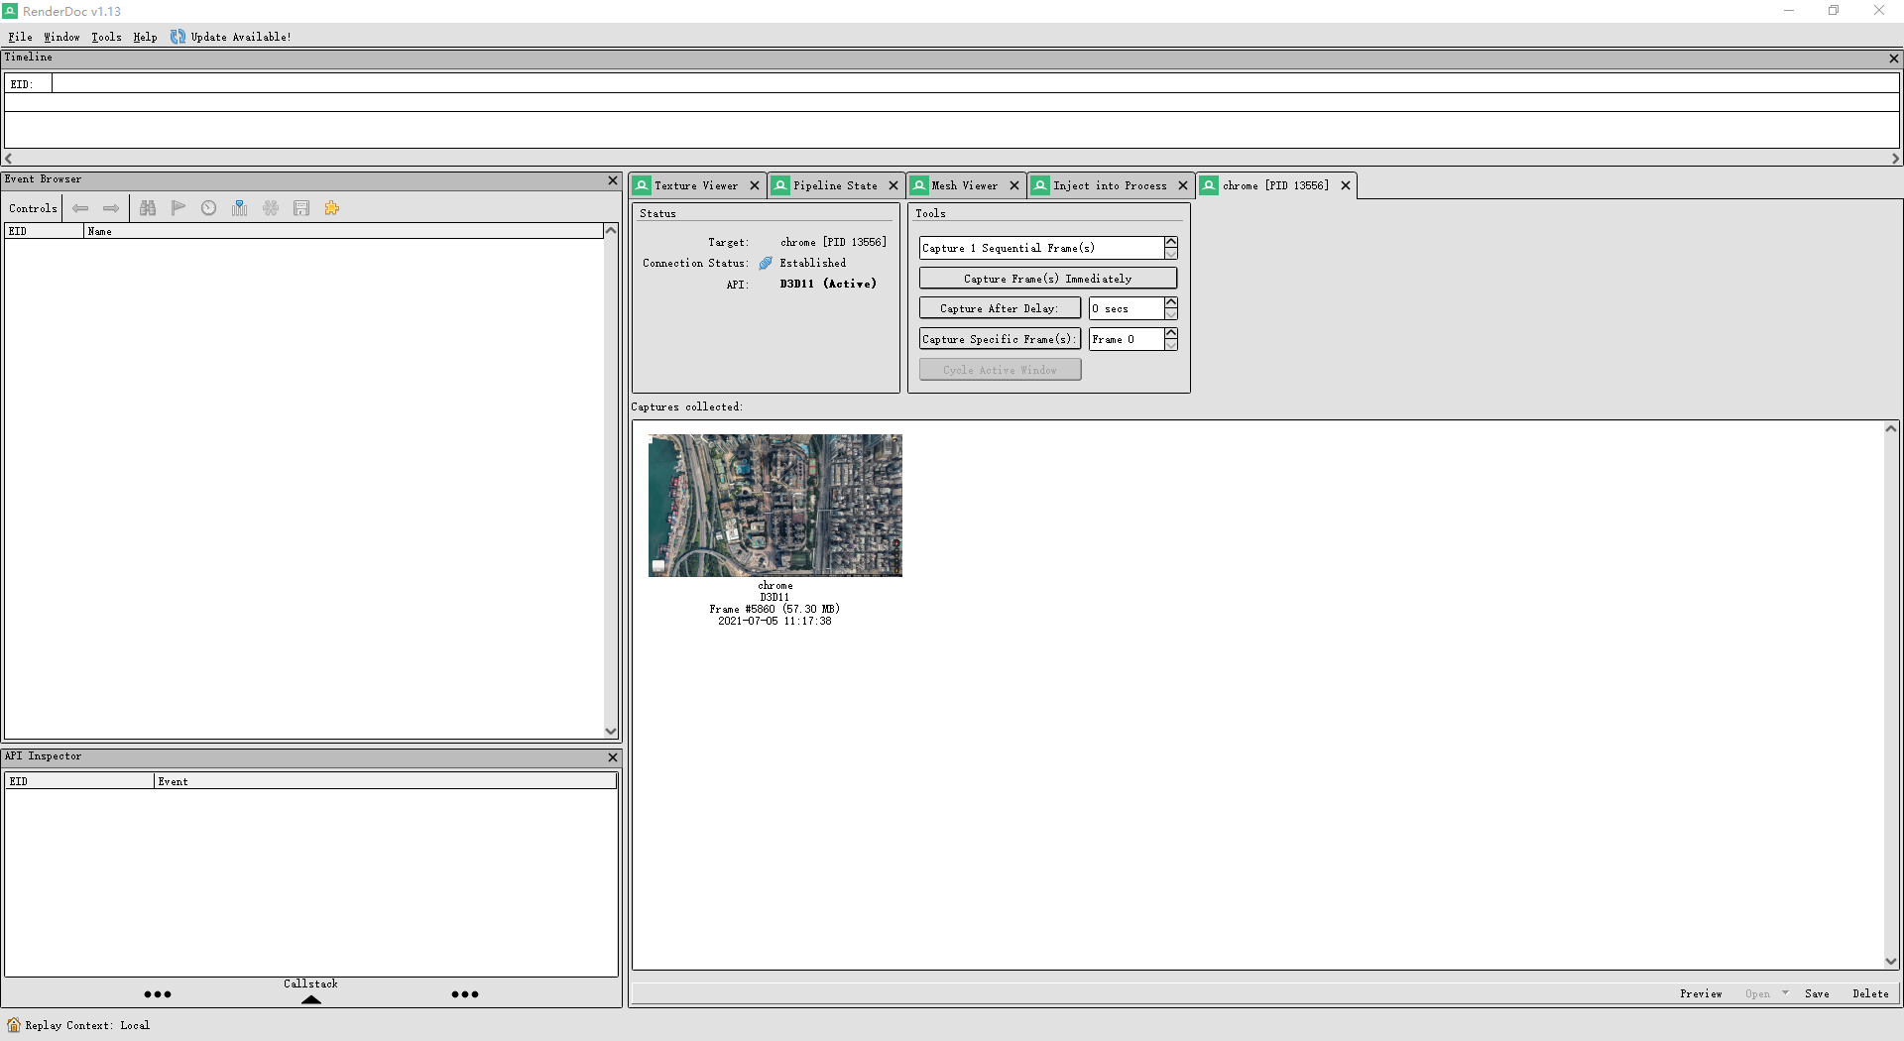Screen dimensions: 1904x1041
Task: Increment the specific frame number
Action: (x=1171, y=333)
